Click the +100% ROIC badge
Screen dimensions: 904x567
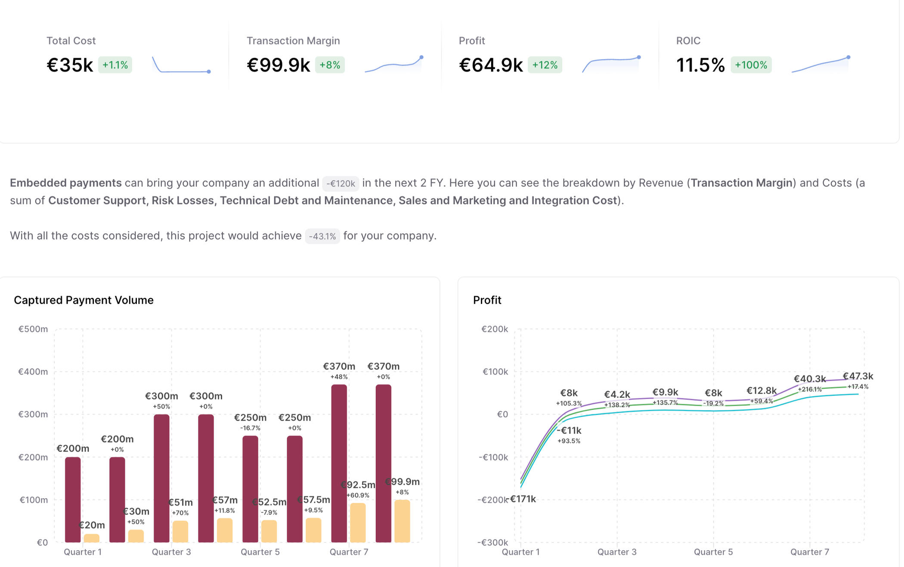(751, 65)
